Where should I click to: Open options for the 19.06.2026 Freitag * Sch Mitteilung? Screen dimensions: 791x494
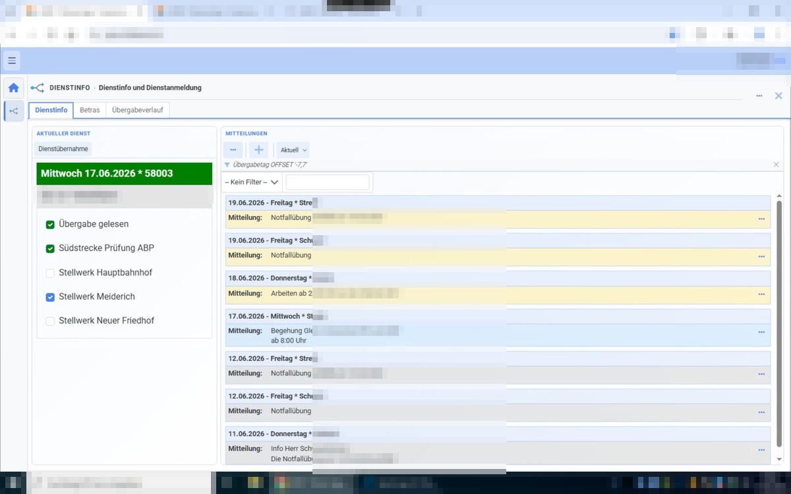coord(761,256)
